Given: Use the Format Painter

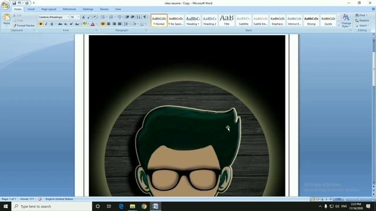Looking at the screenshot, I should pos(24,25).
